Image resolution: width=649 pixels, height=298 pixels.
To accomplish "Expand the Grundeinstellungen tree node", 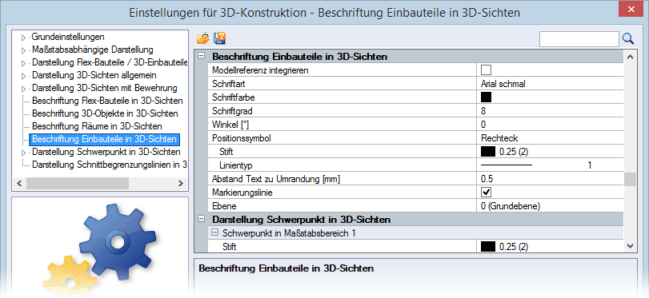I will [23, 38].
